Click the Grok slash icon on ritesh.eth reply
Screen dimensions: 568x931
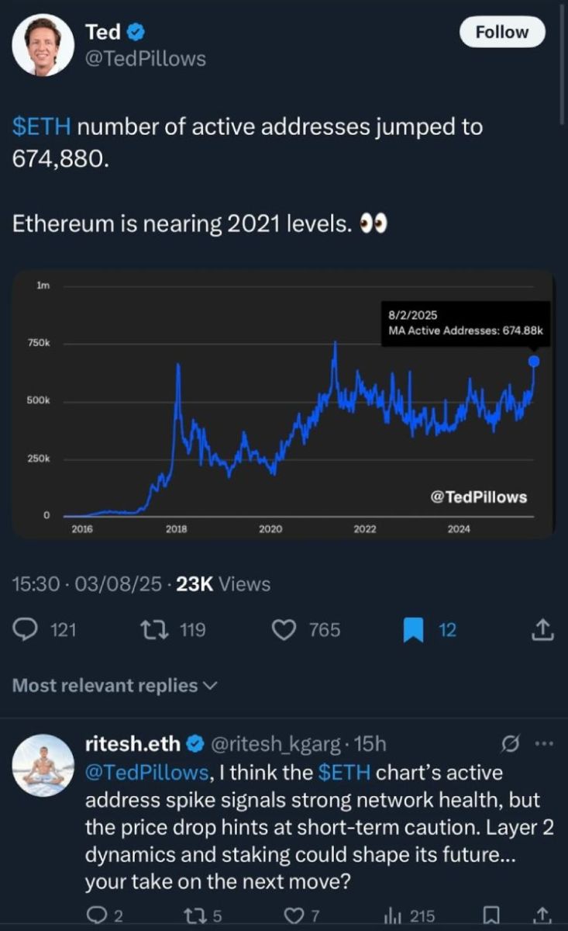click(510, 744)
